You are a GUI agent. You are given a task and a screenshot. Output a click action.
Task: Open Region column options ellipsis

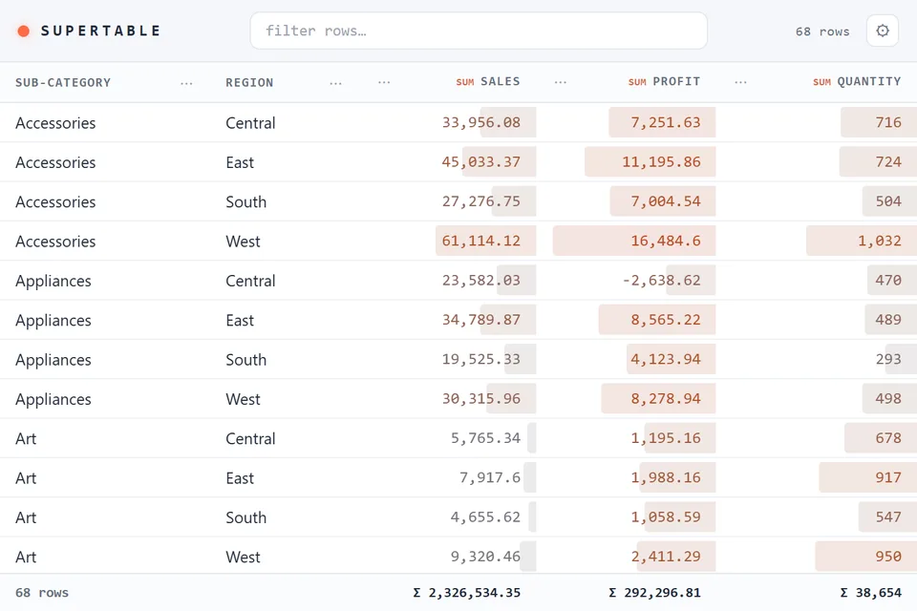point(335,83)
